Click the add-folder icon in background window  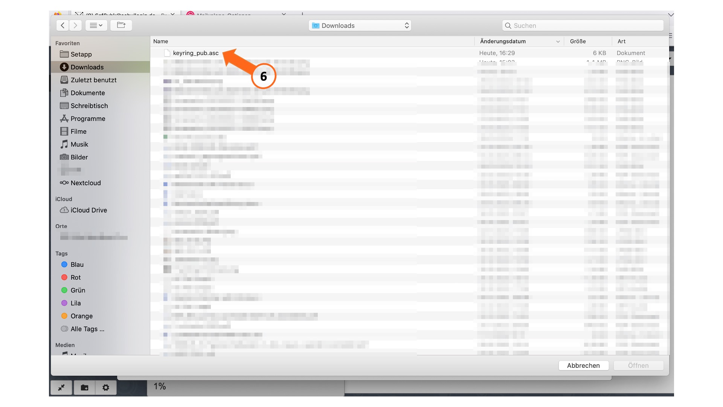pos(84,387)
